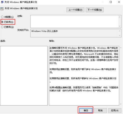Viewport: 123px width, 114px height.
Task: Maximize the policy settings window
Action: click(111, 2)
